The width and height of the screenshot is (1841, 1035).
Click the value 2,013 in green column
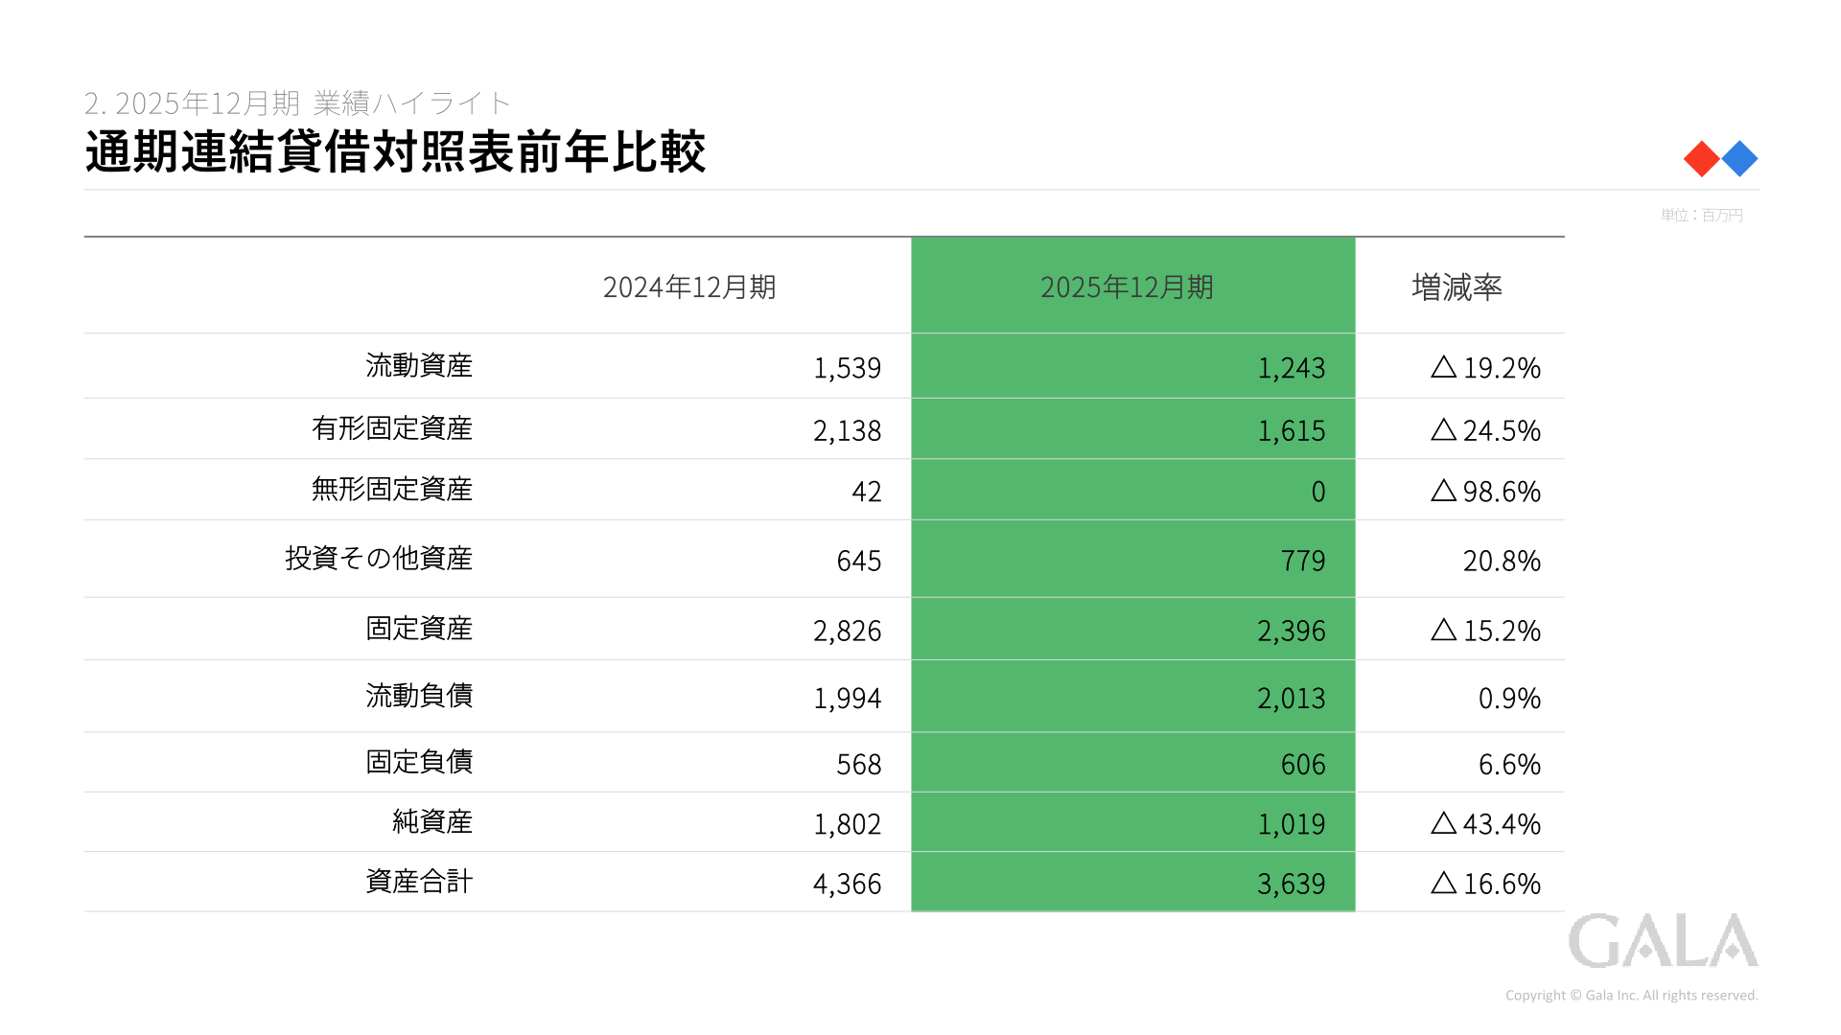tap(1291, 699)
